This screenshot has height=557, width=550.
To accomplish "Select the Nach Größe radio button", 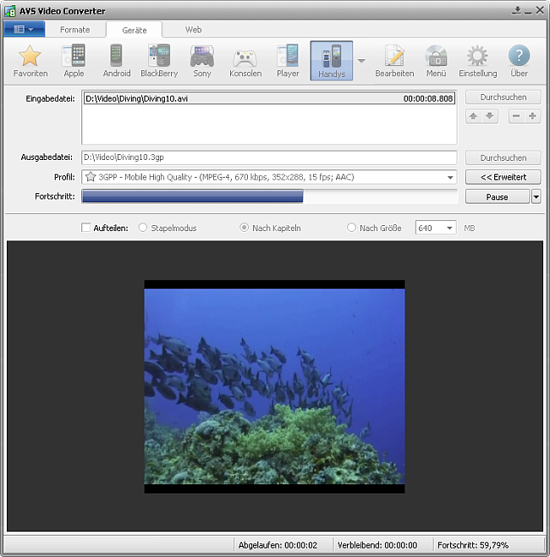I will 352,228.
